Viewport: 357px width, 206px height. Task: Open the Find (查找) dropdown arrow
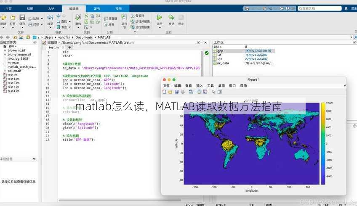pyautogui.click(x=69, y=21)
